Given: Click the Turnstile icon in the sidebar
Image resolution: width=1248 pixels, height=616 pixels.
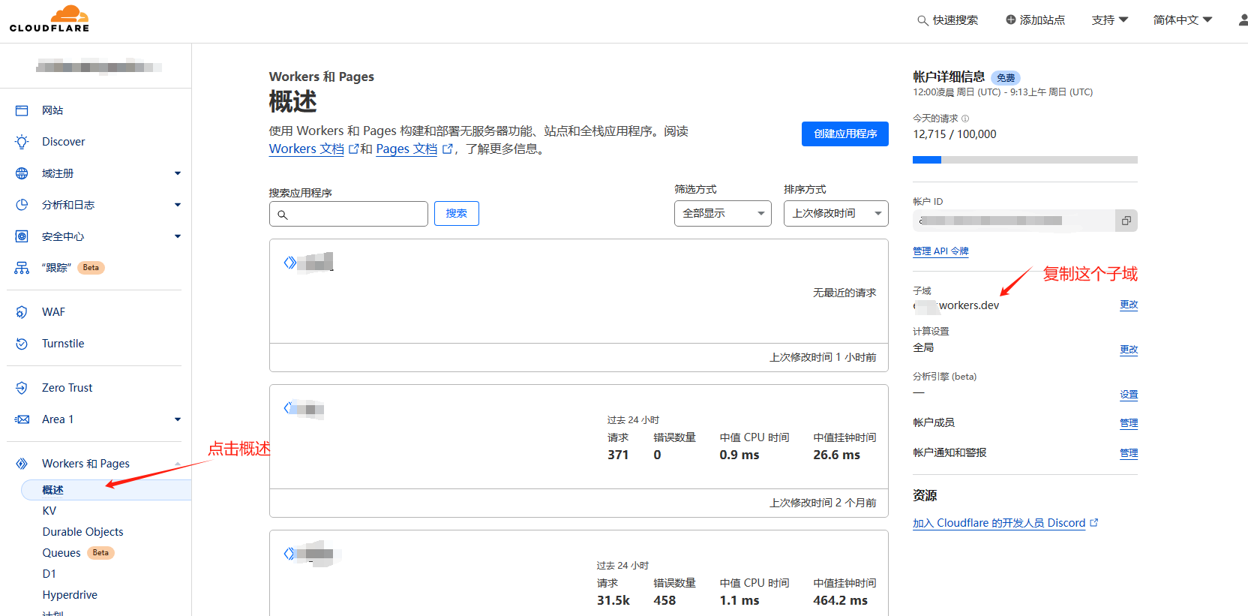Looking at the screenshot, I should [x=22, y=344].
